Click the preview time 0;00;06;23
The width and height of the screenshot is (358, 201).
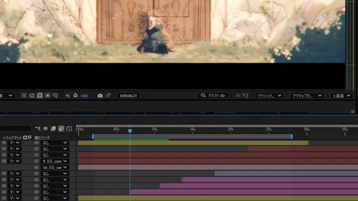[x=128, y=96]
